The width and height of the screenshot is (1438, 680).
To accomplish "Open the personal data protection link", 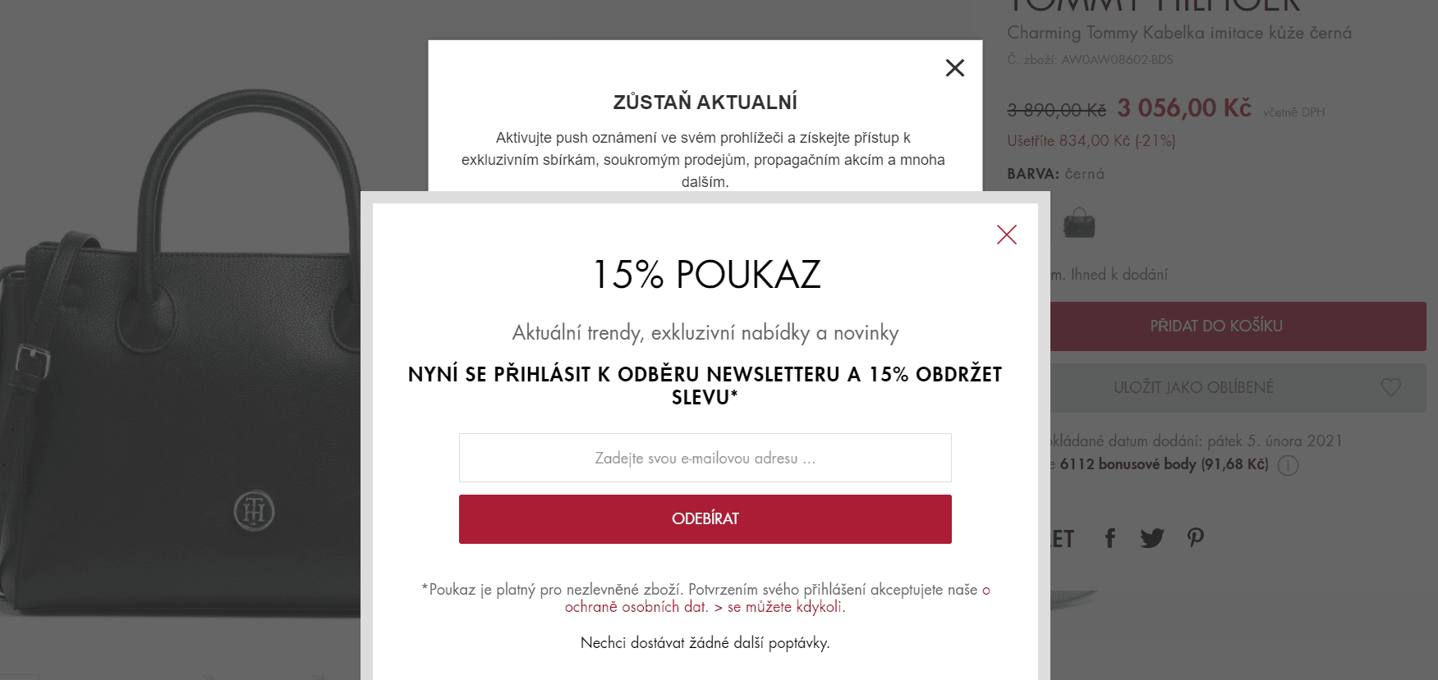I will tap(777, 599).
